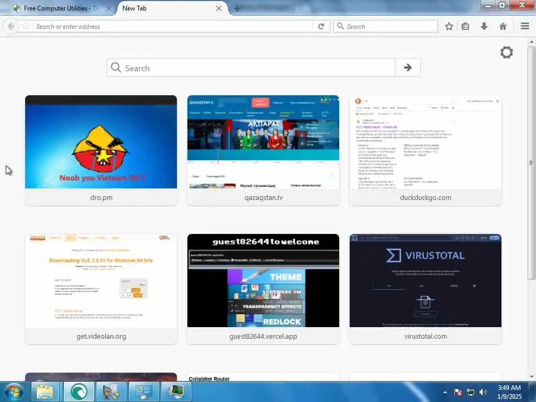Show site information icon in address bar

click(x=26, y=26)
